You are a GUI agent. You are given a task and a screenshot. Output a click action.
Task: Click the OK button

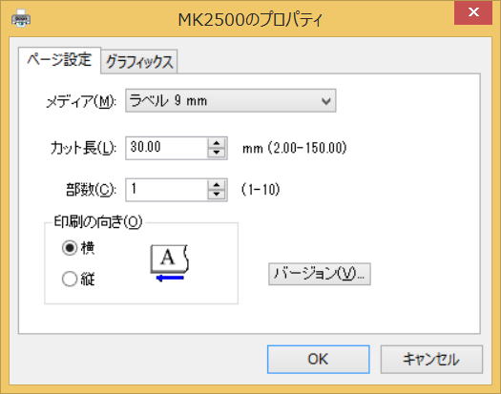point(318,359)
